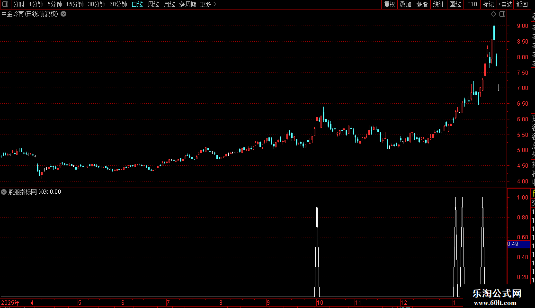This screenshot has width=535, height=308.
Task: Click the 股朋指标网 indicator name
Action: click(23, 192)
